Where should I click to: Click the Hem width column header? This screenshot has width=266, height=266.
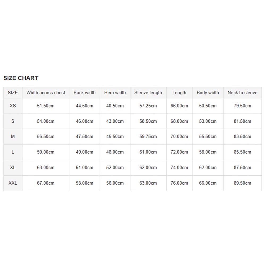(x=115, y=93)
